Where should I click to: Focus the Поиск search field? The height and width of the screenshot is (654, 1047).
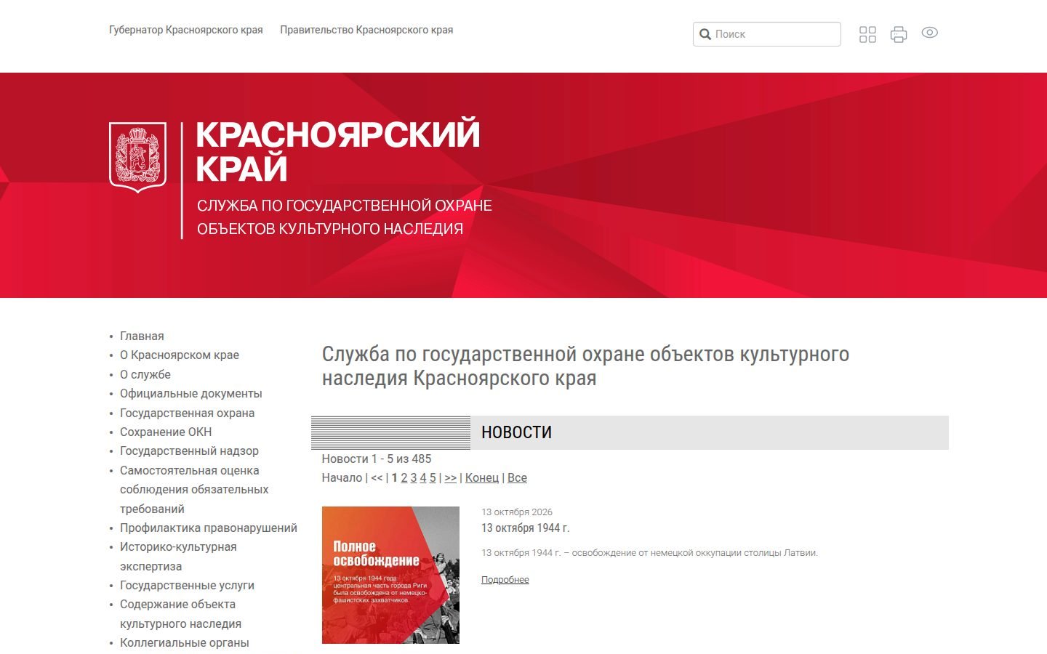click(767, 34)
